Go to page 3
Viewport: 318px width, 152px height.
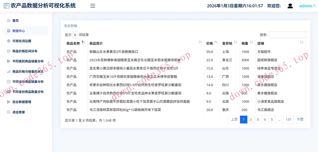pos(258,120)
